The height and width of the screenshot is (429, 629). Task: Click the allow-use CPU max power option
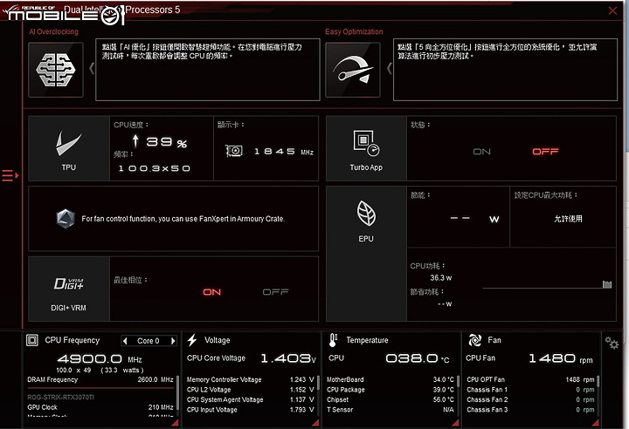coord(568,219)
